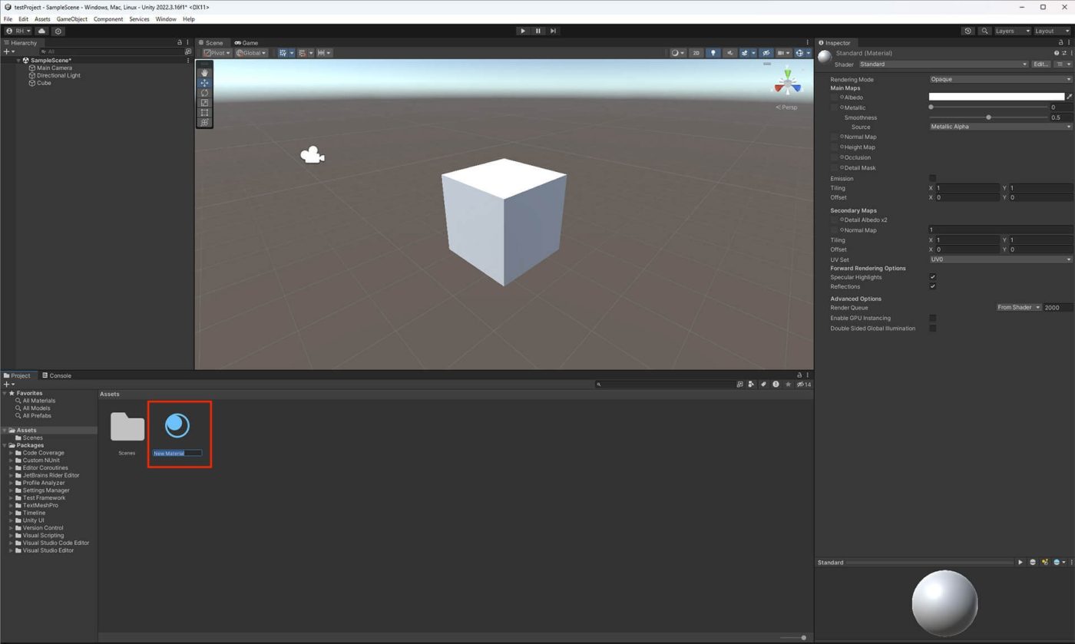Click the Pause button

click(537, 31)
